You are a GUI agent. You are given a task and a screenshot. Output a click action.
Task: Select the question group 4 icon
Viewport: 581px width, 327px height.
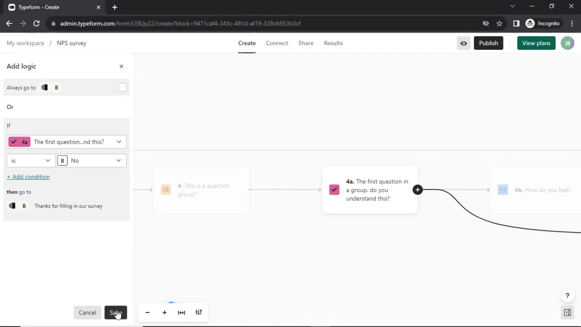pyautogui.click(x=166, y=190)
